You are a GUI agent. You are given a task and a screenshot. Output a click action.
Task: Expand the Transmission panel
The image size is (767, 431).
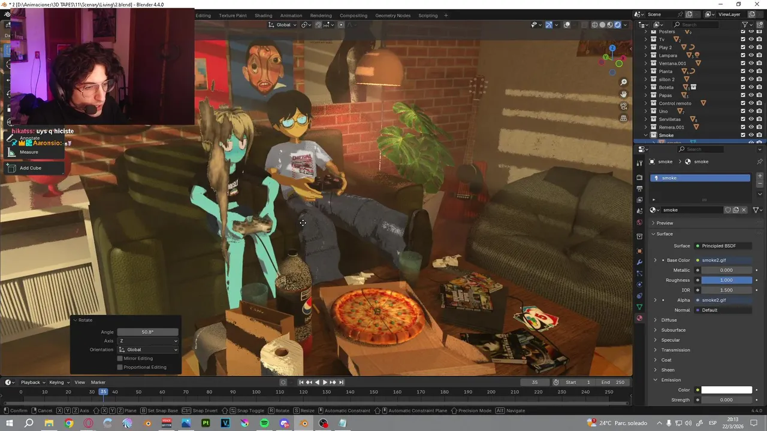tap(675, 350)
